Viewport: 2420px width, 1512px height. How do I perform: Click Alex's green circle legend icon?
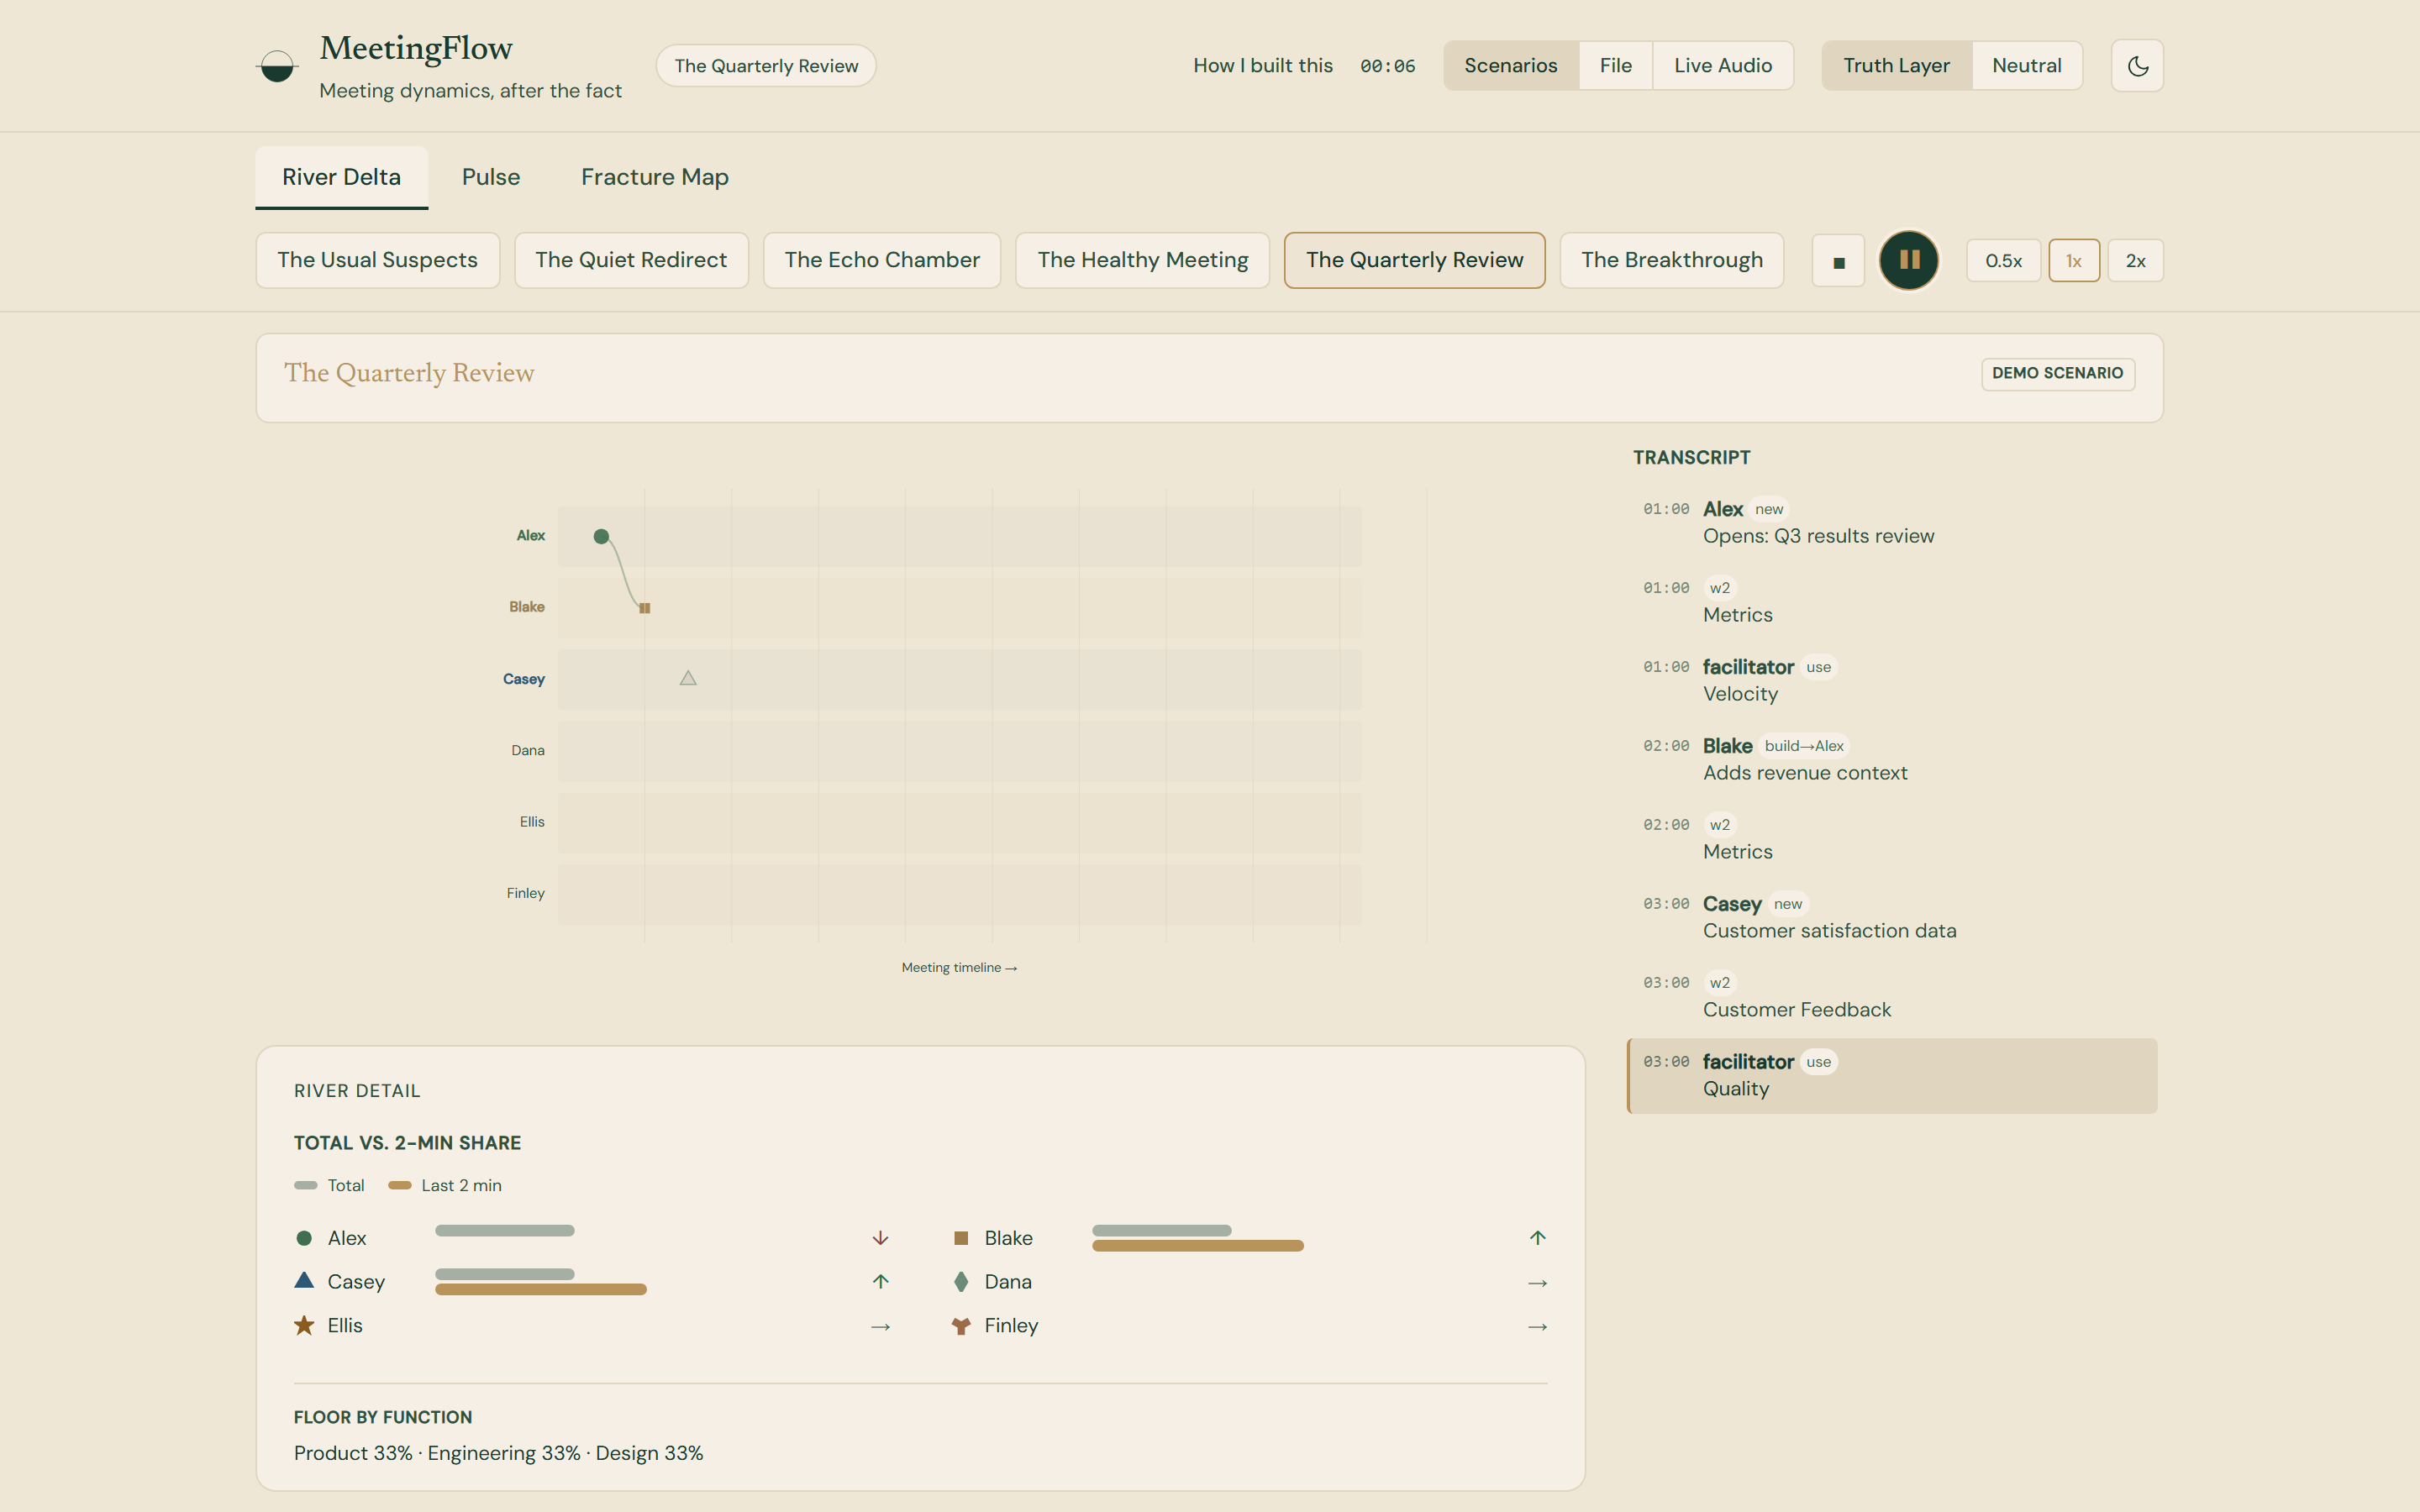(x=304, y=1238)
